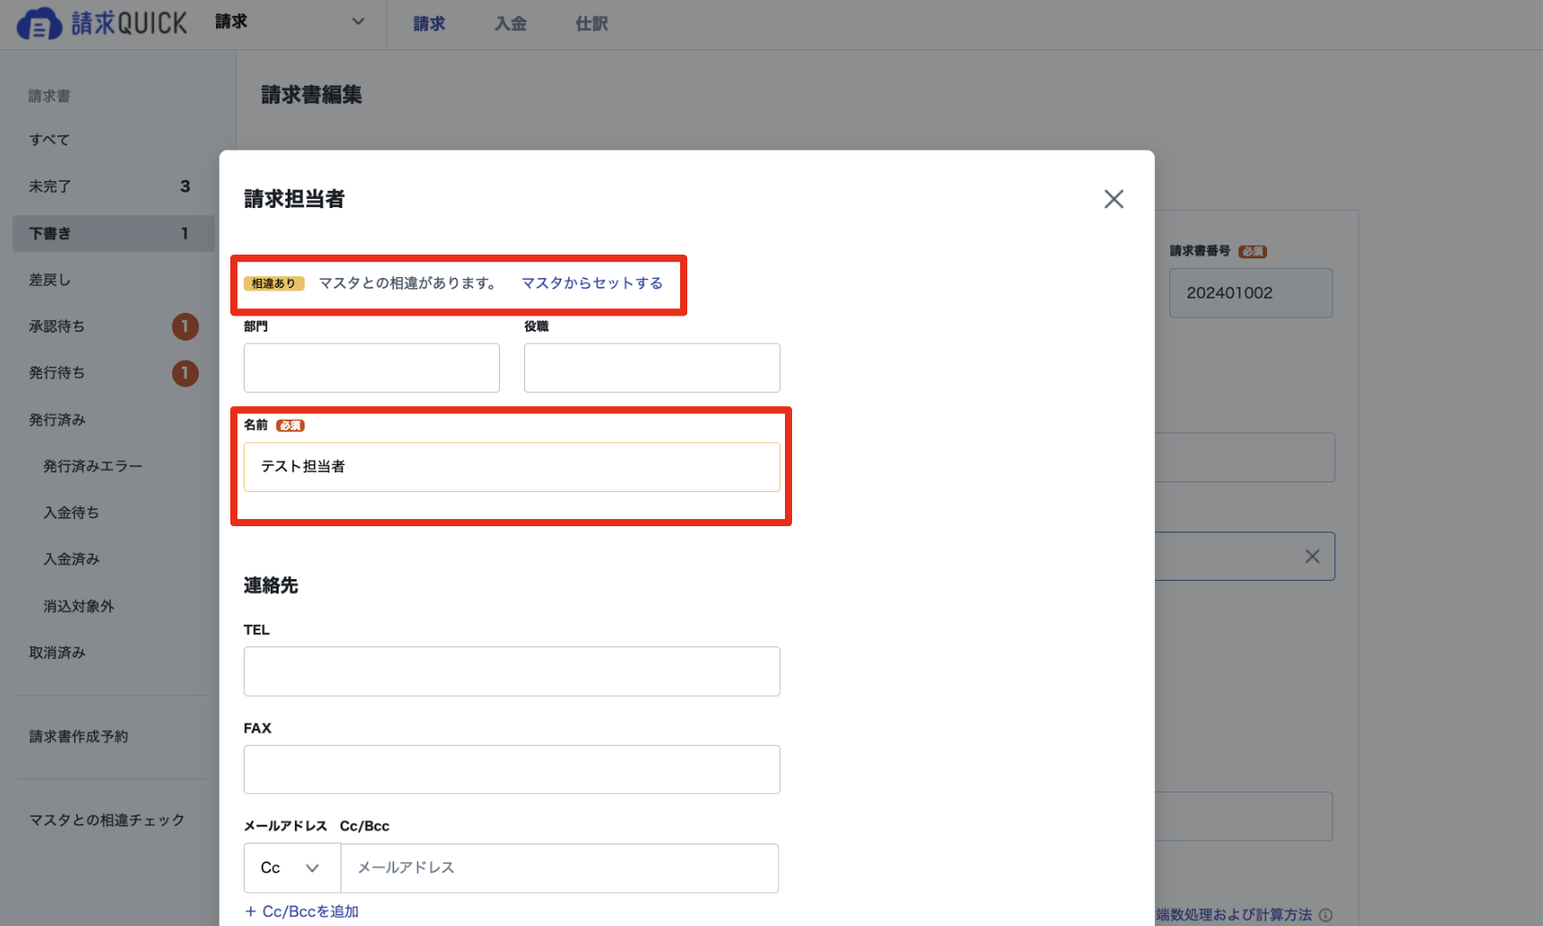Open マスタとの相違チェック in the sidebar

[x=107, y=820]
